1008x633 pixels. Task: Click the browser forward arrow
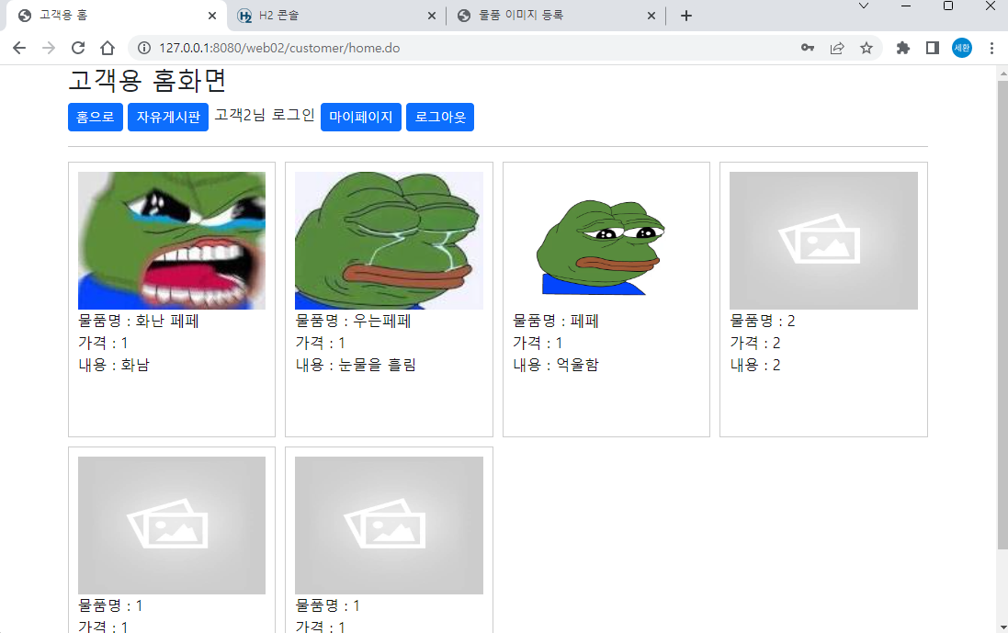[49, 48]
